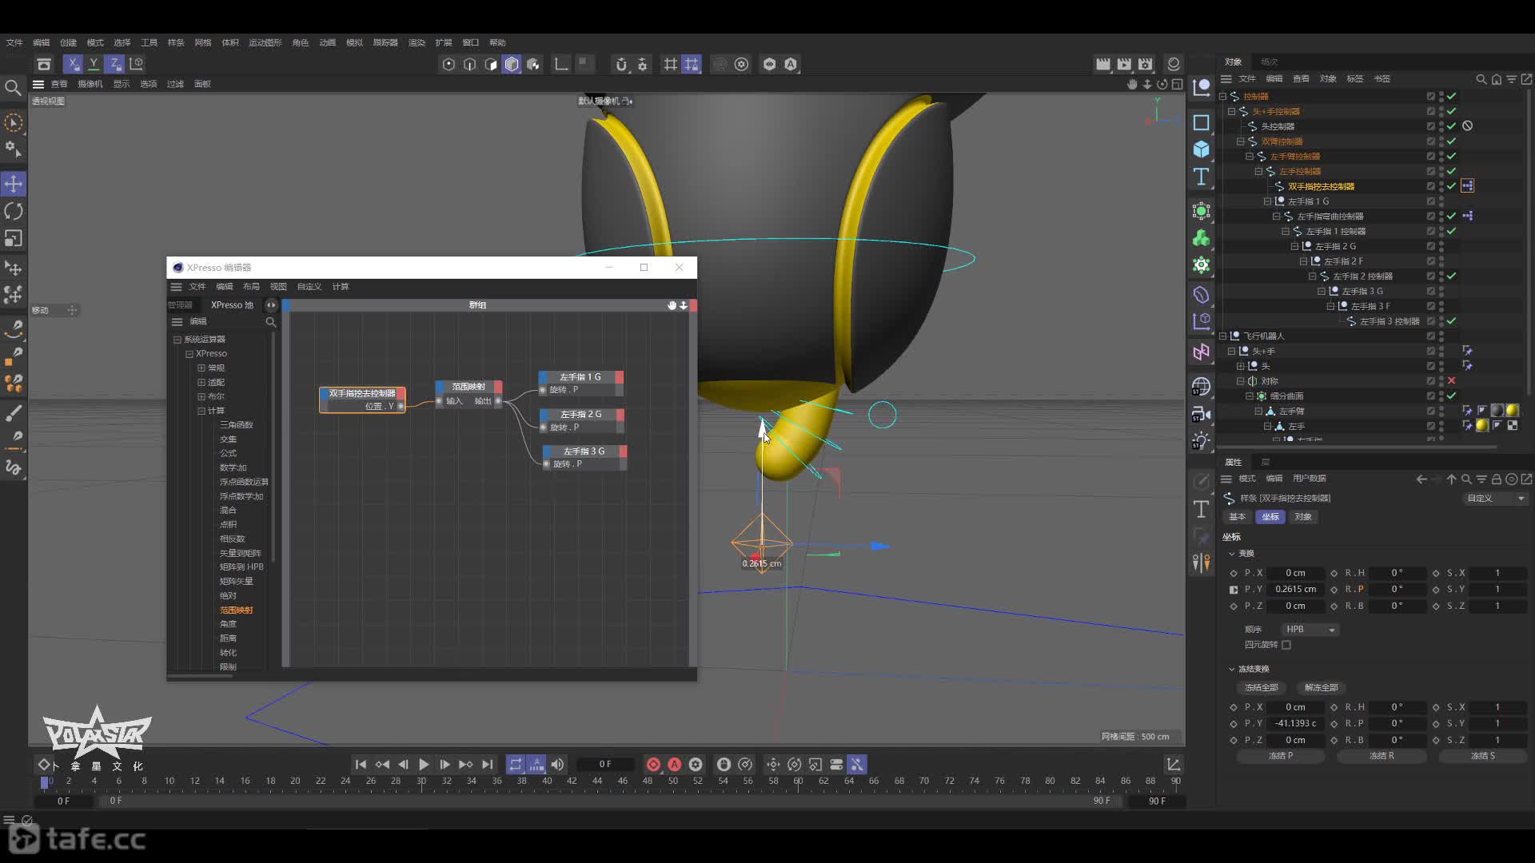Collapse the 变换 section chevron

(1231, 554)
